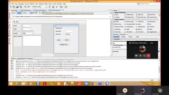Click the Register New button
This screenshot has width=169, height=95.
coord(64,45)
